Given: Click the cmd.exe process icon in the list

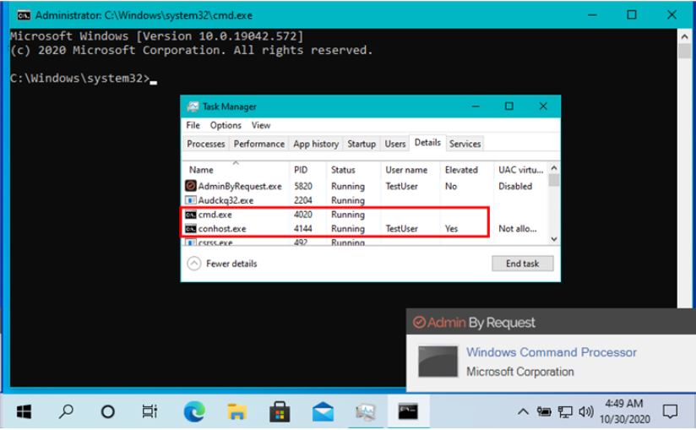Looking at the screenshot, I should 191,215.
